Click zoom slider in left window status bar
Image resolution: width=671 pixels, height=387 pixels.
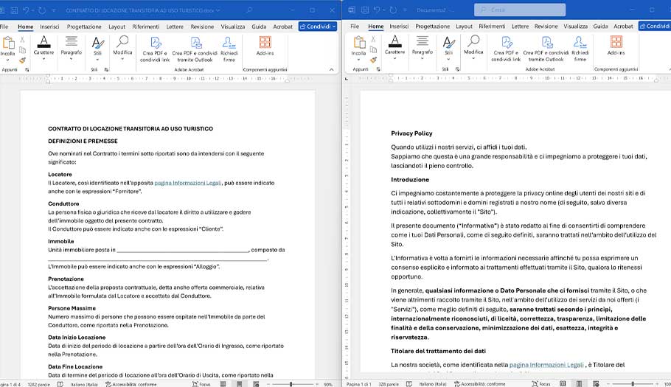(x=291, y=384)
